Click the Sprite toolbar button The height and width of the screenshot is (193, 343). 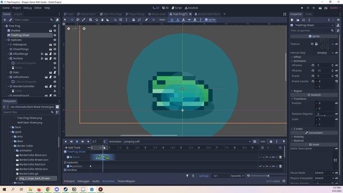click(x=210, y=20)
